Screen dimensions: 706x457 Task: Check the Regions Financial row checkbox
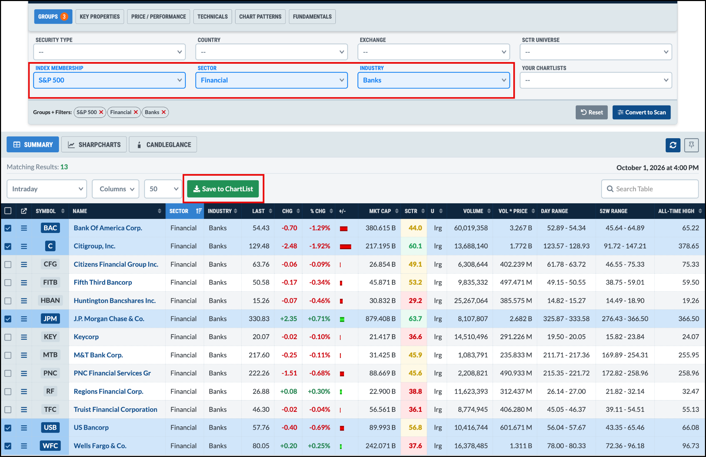pyautogui.click(x=8, y=392)
